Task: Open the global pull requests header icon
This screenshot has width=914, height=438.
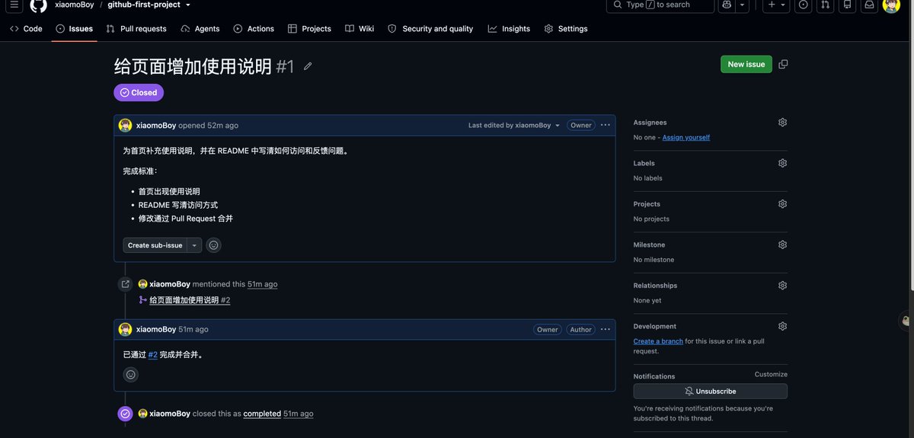Action: 825,5
